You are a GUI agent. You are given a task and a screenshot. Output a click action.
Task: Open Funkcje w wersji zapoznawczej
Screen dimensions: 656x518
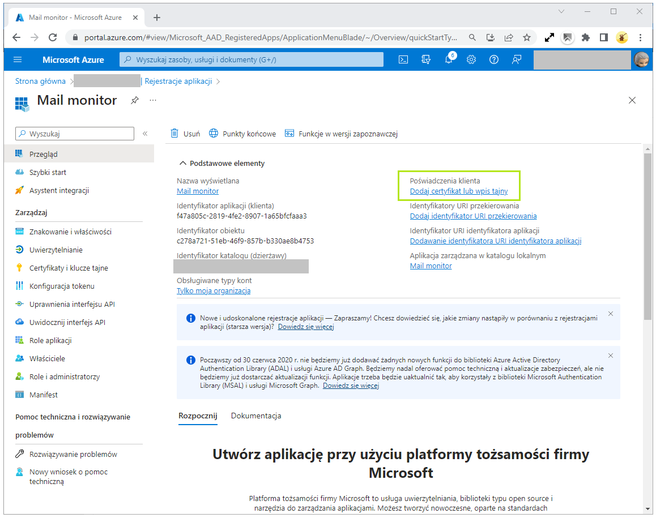point(342,134)
